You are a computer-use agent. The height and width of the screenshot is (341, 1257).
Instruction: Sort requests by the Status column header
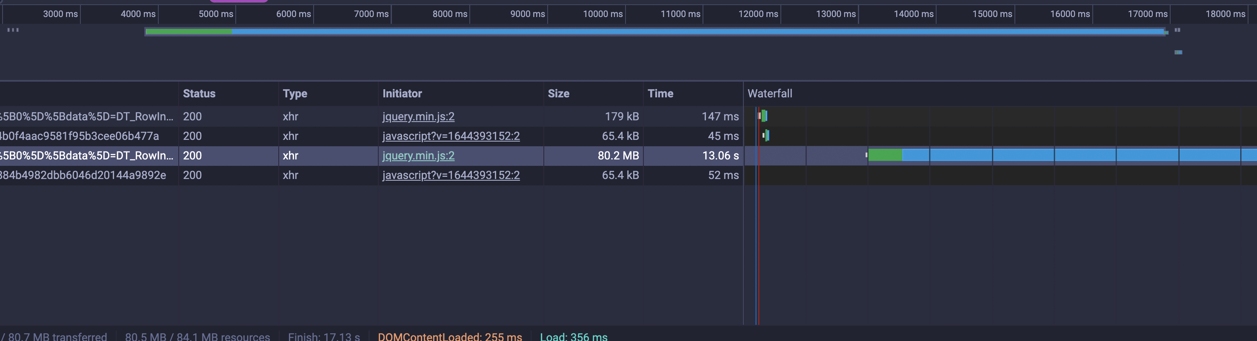(228, 94)
